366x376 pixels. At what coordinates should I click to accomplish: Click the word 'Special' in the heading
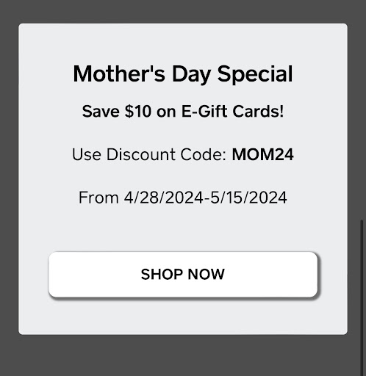255,74
